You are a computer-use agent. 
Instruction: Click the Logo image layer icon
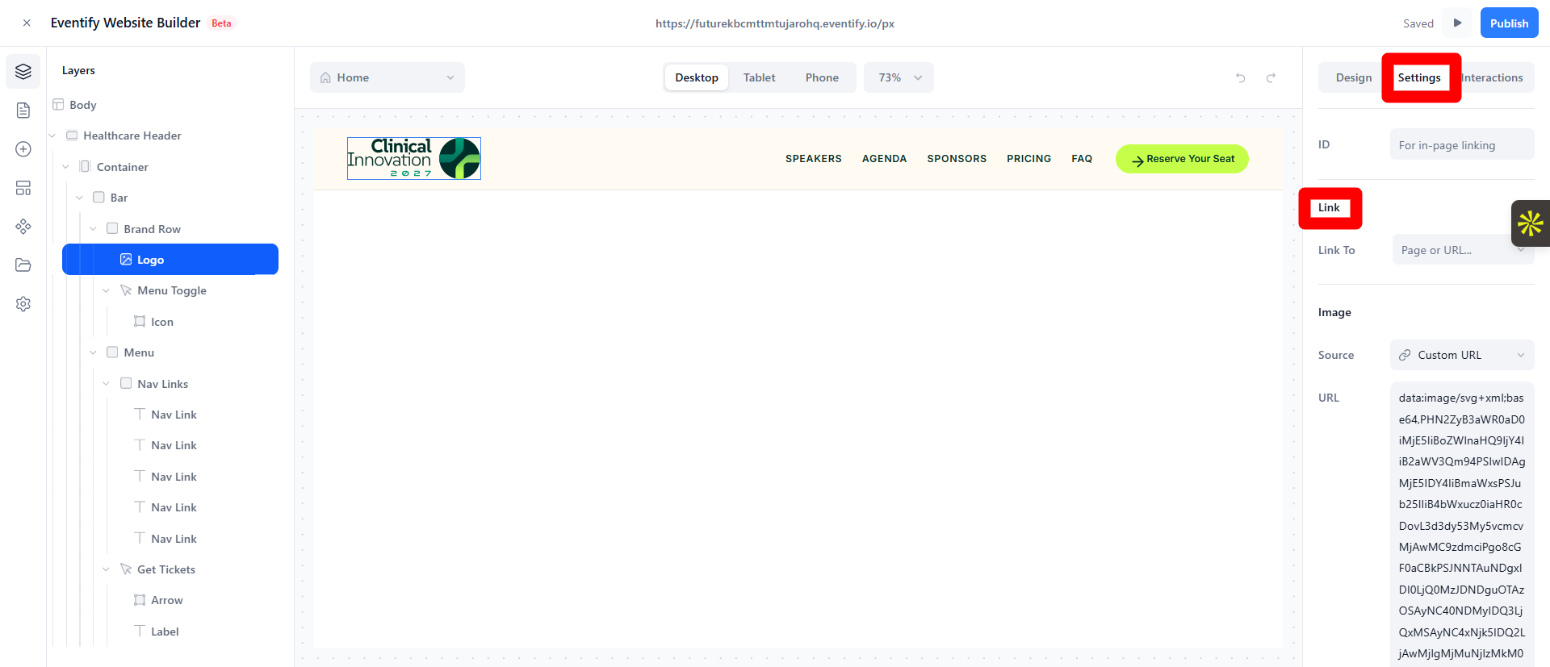126,260
